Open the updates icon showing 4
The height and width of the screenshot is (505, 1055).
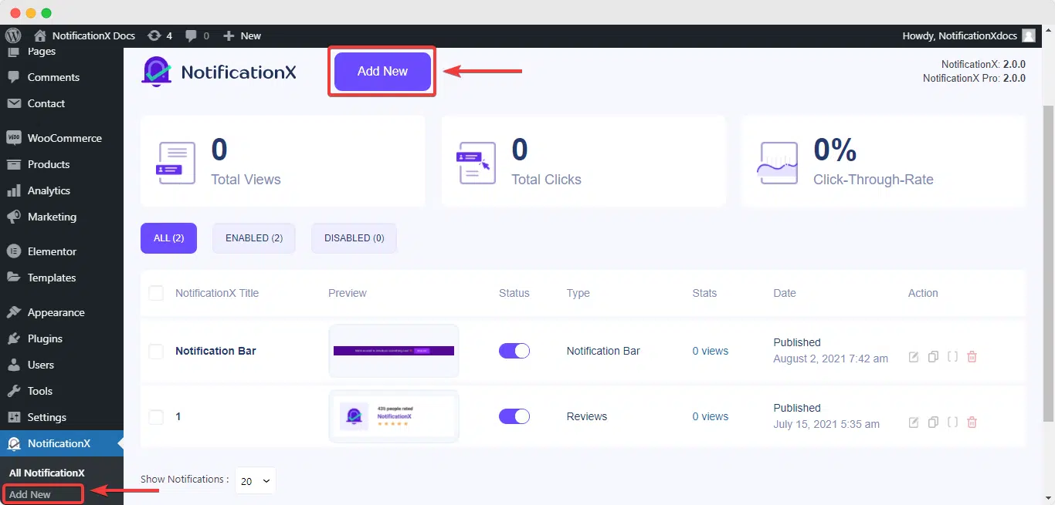pos(160,35)
